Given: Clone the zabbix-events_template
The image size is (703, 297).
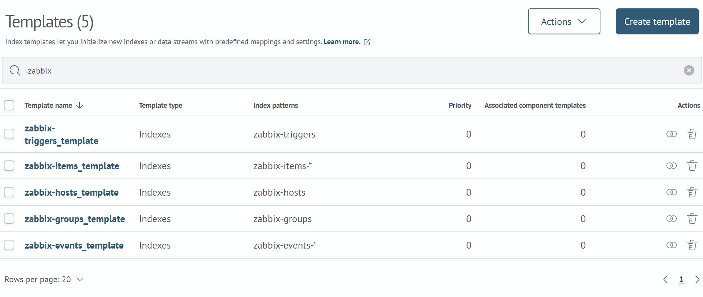Looking at the screenshot, I should (x=671, y=245).
